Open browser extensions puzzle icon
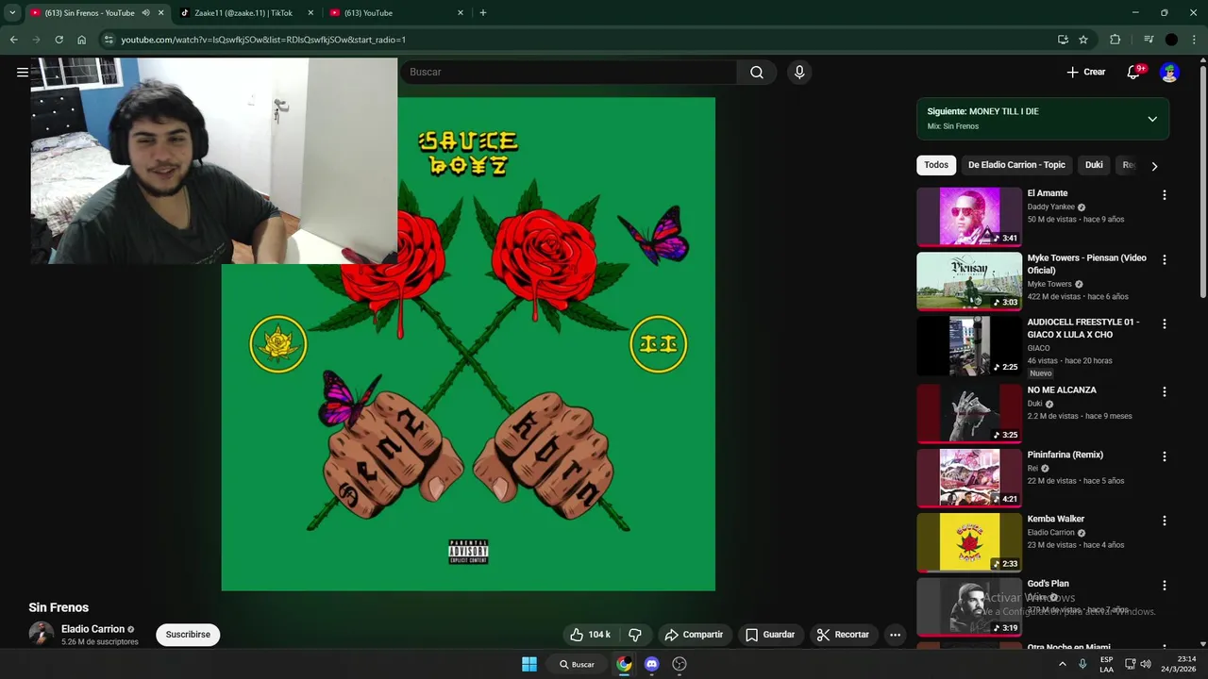Image resolution: width=1208 pixels, height=679 pixels. pos(1115,40)
